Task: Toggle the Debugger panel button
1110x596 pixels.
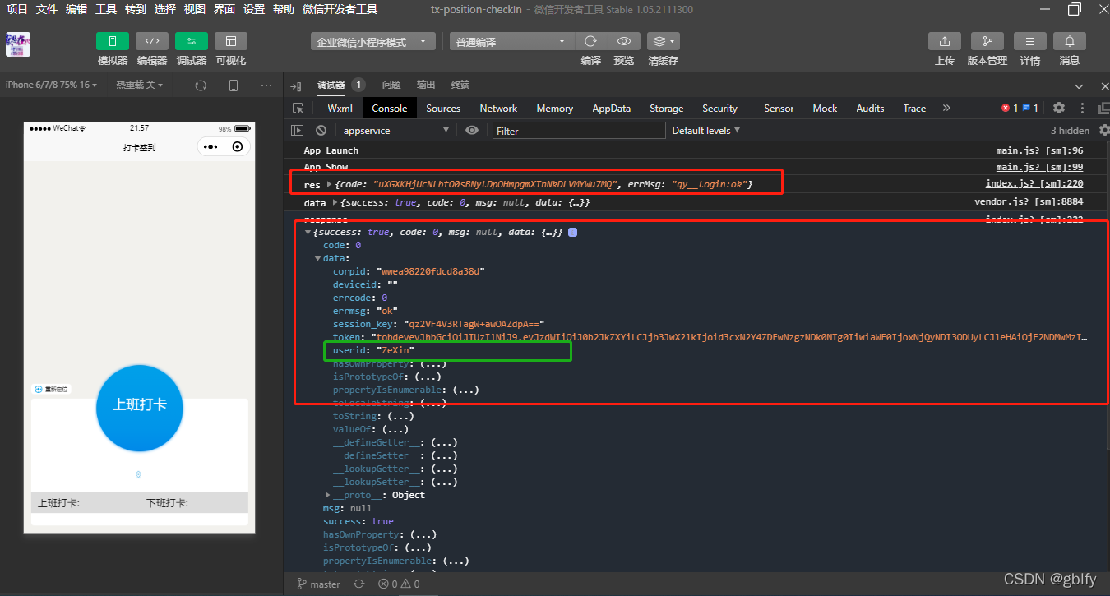Action: coord(192,41)
